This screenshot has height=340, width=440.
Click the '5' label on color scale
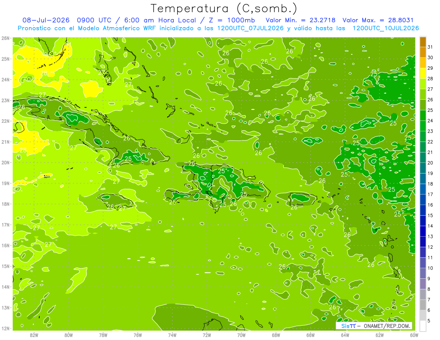[429, 321]
